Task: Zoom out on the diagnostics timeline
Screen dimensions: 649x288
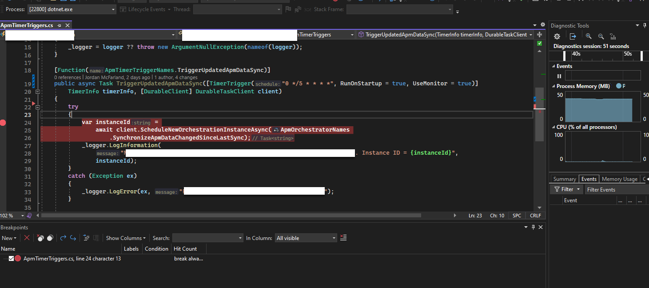Action: (601, 36)
